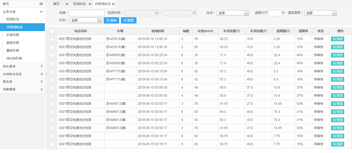Collapse the 业务办理 menu chevron

pos(41,12)
